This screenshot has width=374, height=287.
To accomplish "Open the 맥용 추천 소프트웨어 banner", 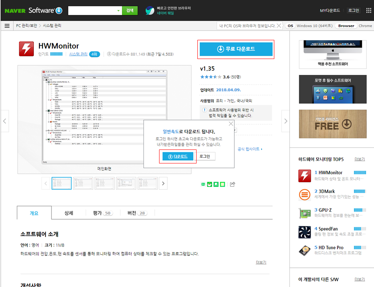I will [x=333, y=54].
